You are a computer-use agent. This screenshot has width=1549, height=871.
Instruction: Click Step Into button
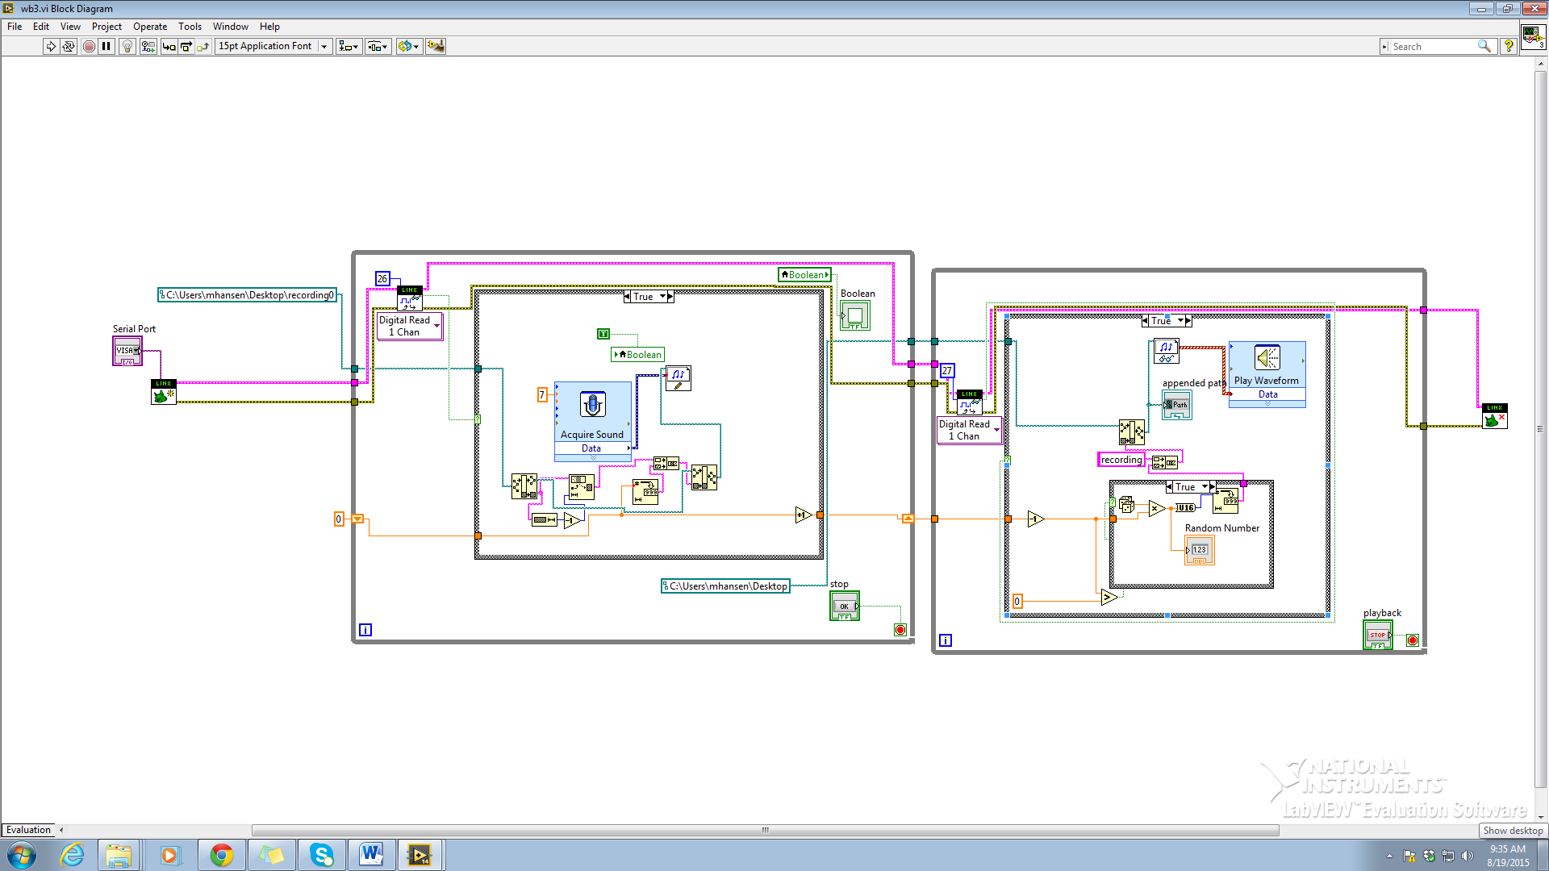click(169, 46)
